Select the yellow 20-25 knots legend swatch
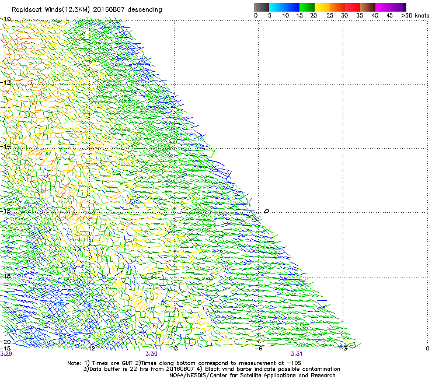The height and width of the screenshot is (379, 432). (x=322, y=7)
